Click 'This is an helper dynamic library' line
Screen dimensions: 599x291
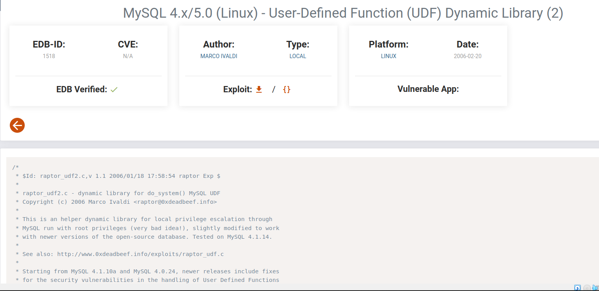pyautogui.click(x=144, y=219)
